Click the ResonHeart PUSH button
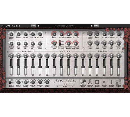Viewport: 130px width, 117px height. [65, 84]
